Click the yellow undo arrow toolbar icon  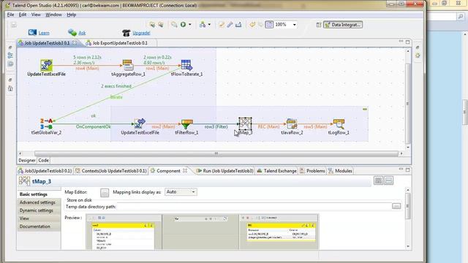[252, 24]
